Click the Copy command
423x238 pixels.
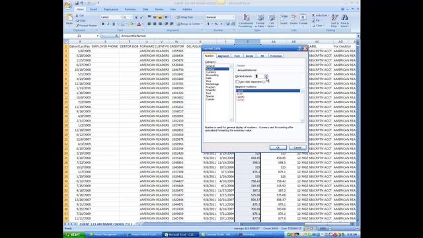(81, 20)
